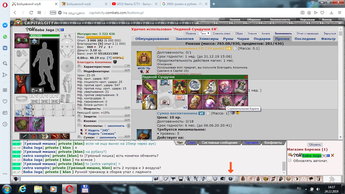
Task: Open WhatsApp in Opera sidebar
Action: 5,37
